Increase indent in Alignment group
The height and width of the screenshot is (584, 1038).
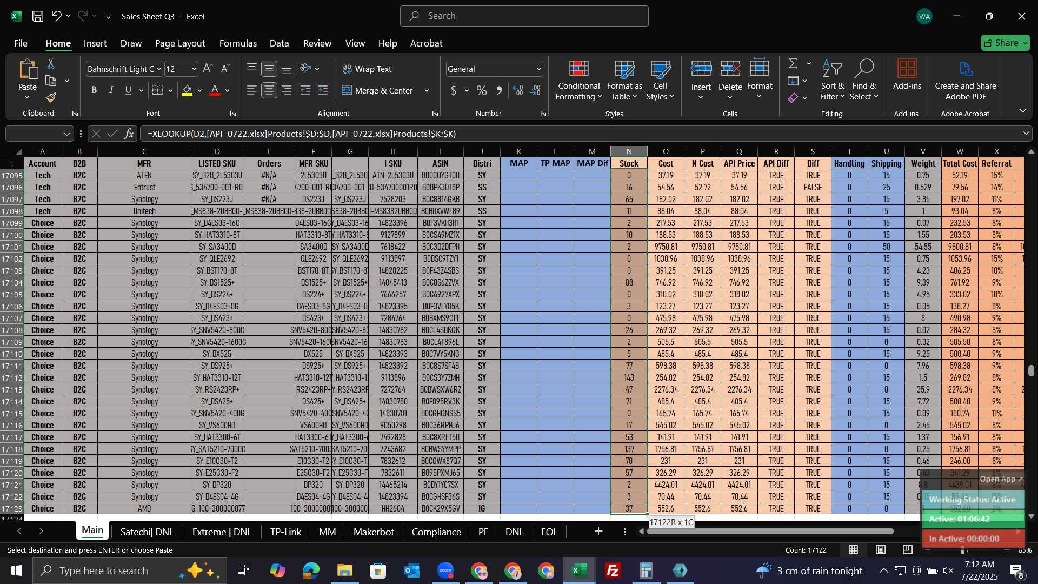coord(323,90)
